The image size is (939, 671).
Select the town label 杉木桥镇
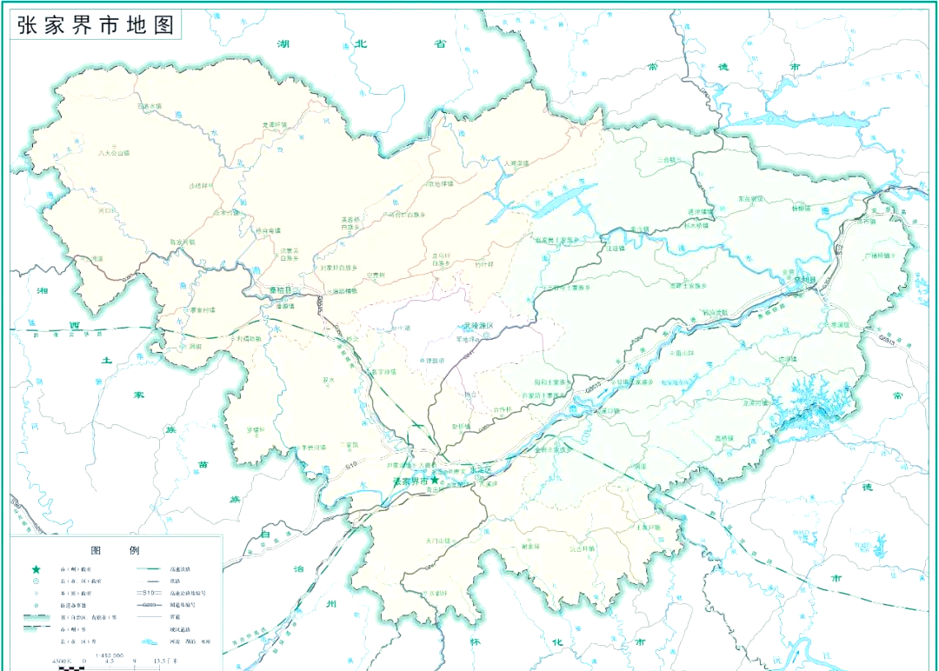[x=696, y=226]
